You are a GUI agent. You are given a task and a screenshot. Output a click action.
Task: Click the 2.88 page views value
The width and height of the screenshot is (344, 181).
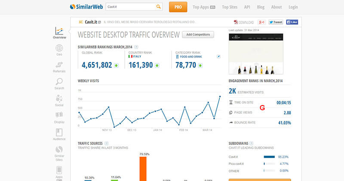(287, 113)
